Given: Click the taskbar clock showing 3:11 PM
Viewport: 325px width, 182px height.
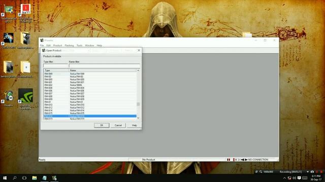Looking at the screenshot, I should click(316, 178).
